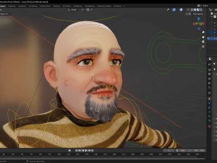Toggle preview range clock icon
Image resolution: width=217 pixels, height=163 pixels.
(x=177, y=150)
